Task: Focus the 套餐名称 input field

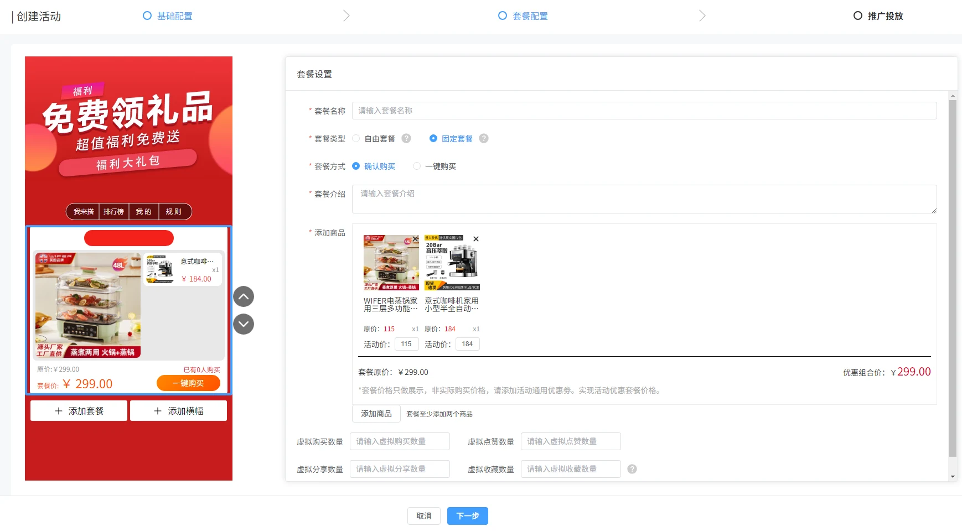Action: (x=644, y=111)
